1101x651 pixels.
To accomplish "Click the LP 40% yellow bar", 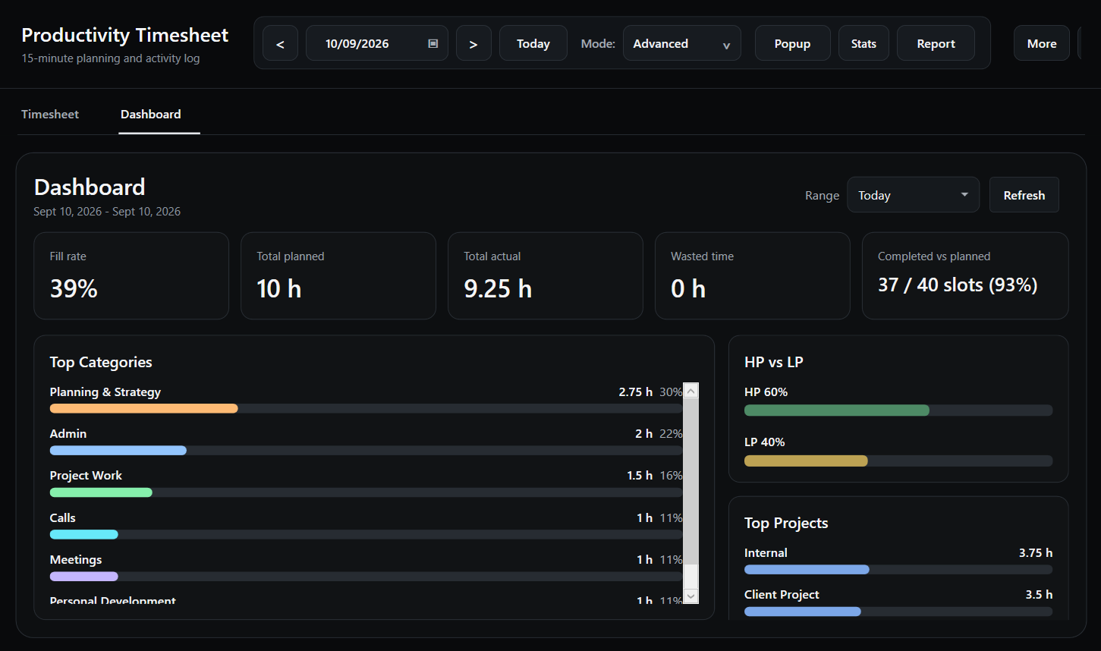I will click(806, 461).
